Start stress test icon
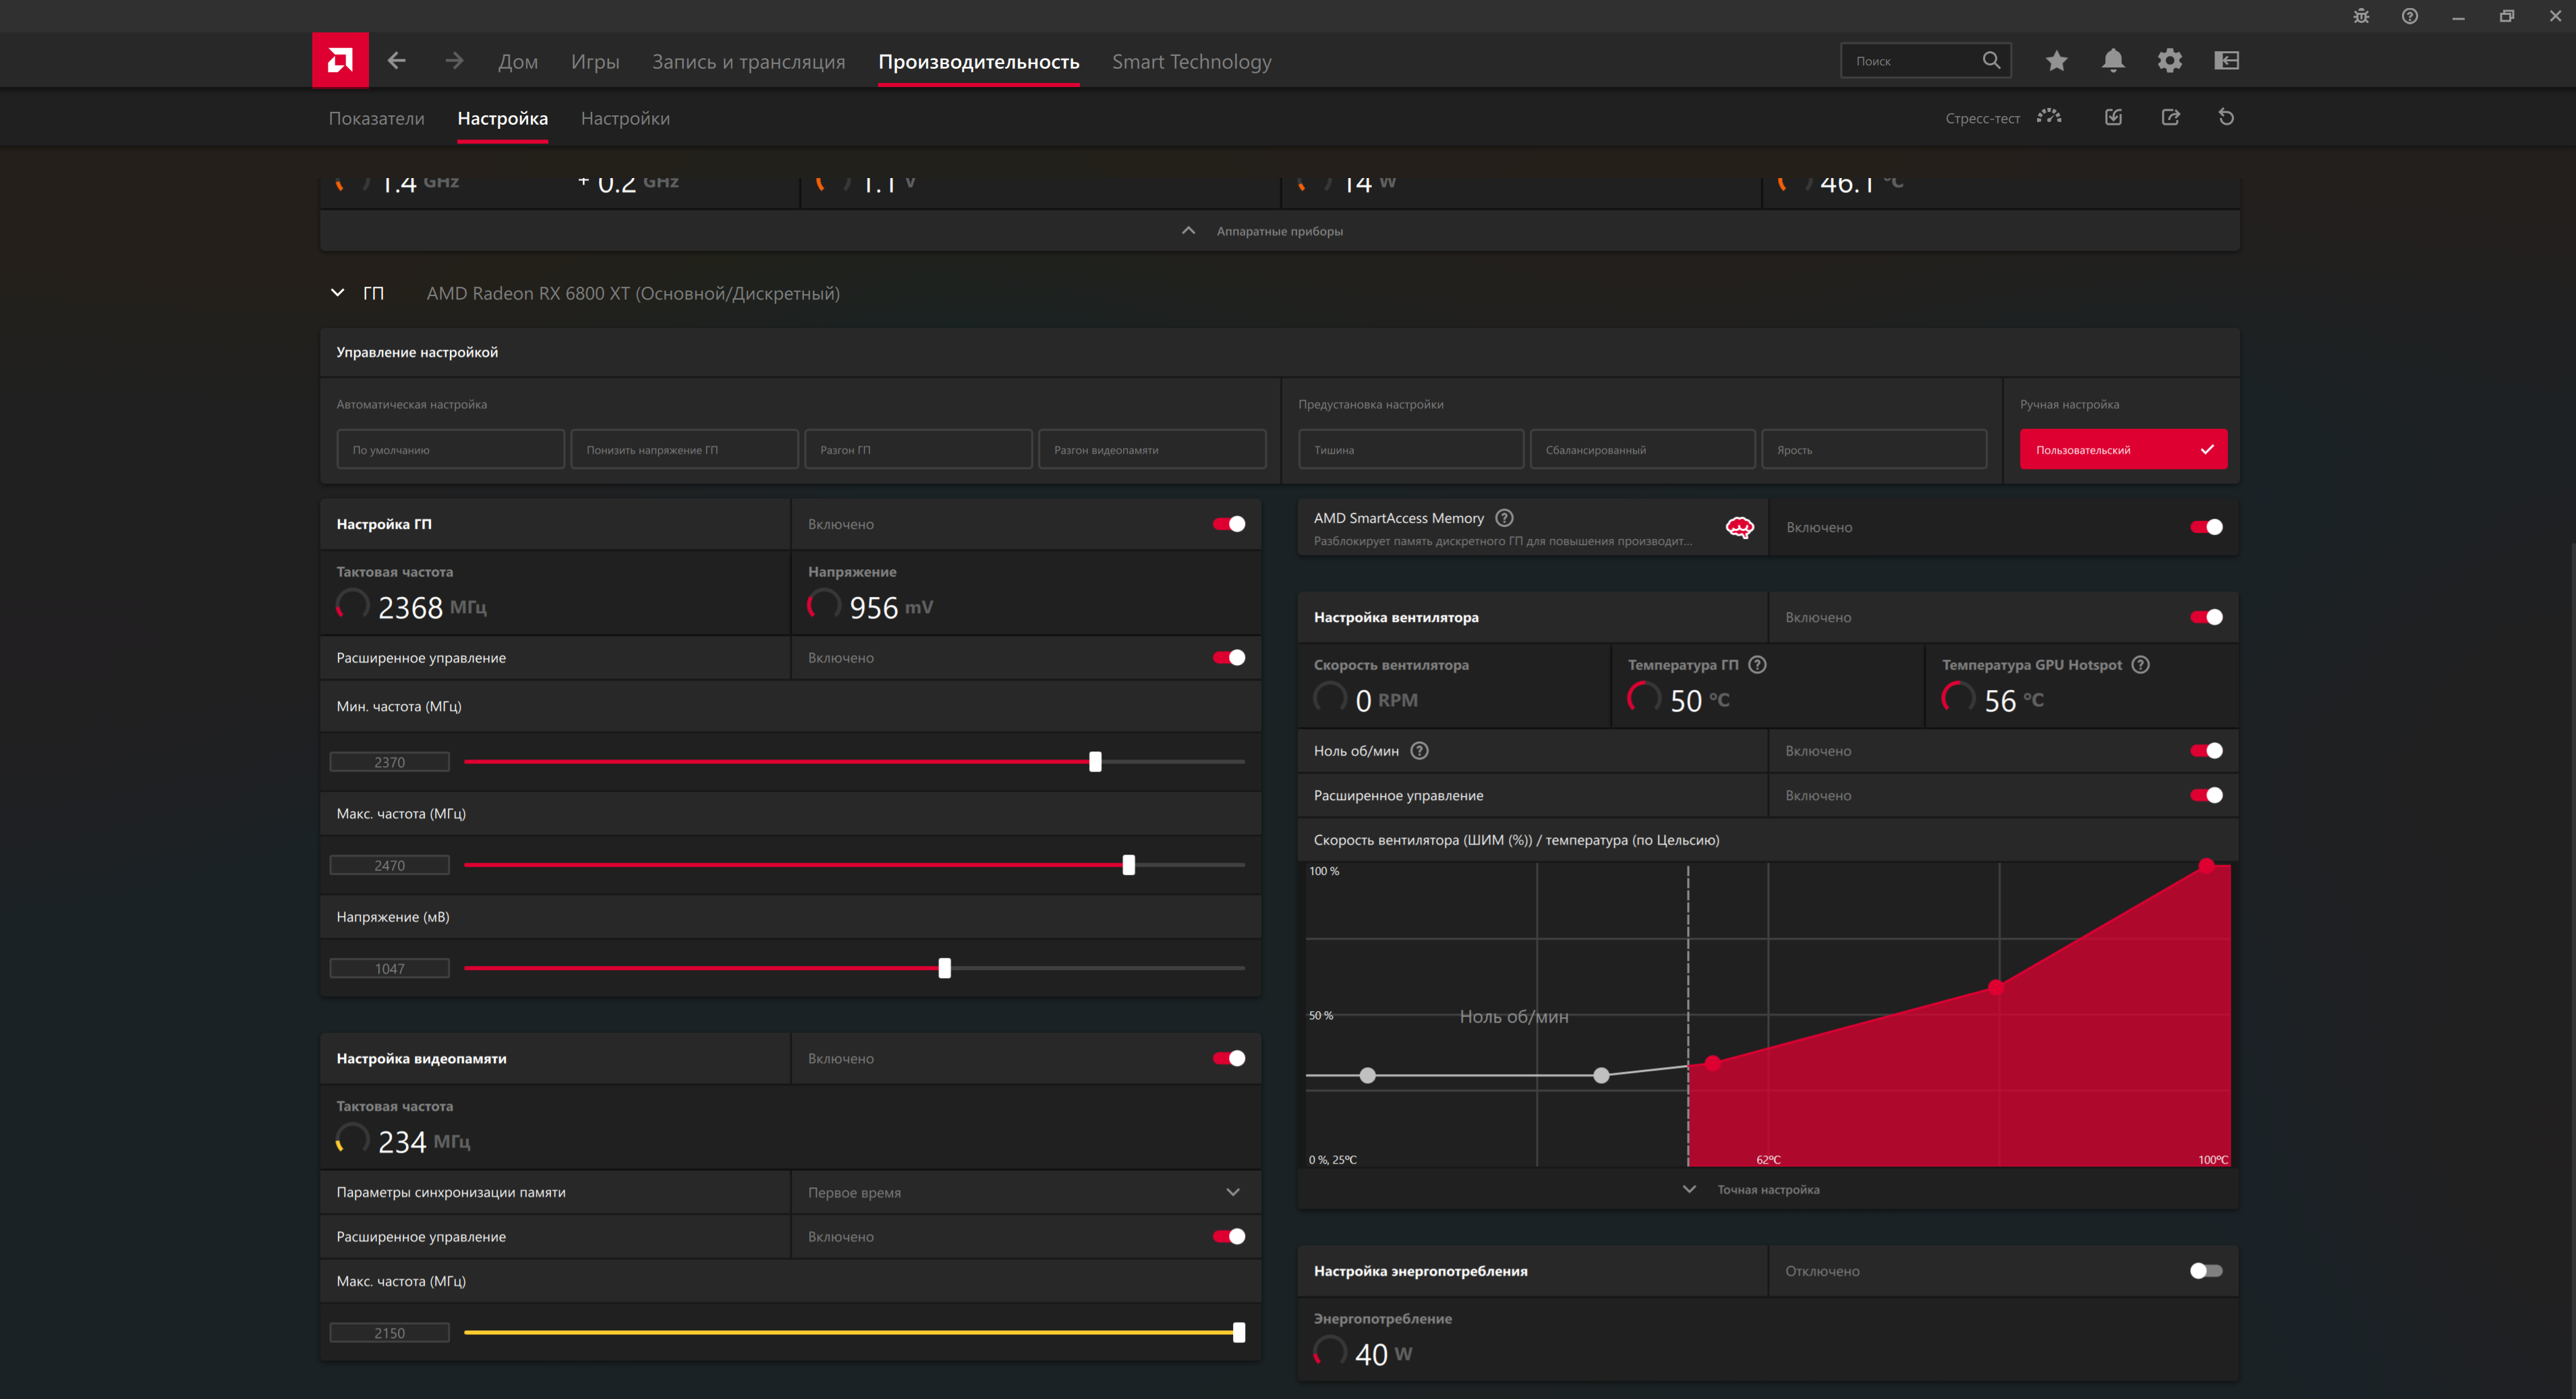Image resolution: width=2576 pixels, height=1399 pixels. (2049, 117)
